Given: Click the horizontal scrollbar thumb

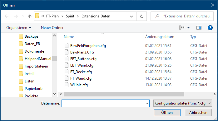Looking at the screenshot, I should click(124, 94).
